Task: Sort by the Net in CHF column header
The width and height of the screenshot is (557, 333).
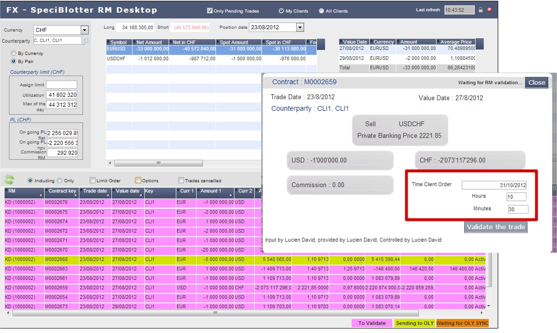Action: [x=193, y=42]
